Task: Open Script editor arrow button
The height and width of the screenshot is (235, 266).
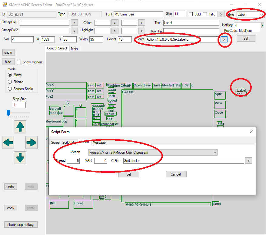Action: pos(224,39)
